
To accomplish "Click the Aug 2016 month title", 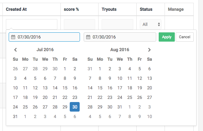I will coord(120,50).
